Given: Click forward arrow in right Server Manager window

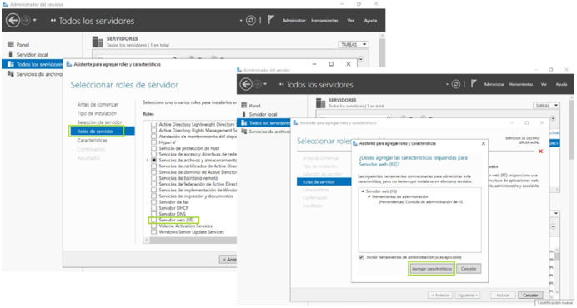Looking at the screenshot, I should [x=257, y=84].
